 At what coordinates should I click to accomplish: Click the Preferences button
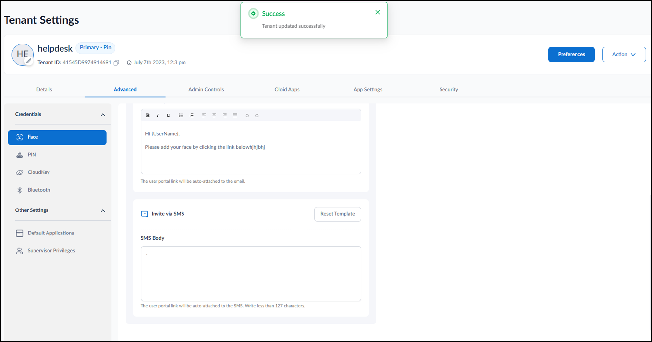point(571,55)
